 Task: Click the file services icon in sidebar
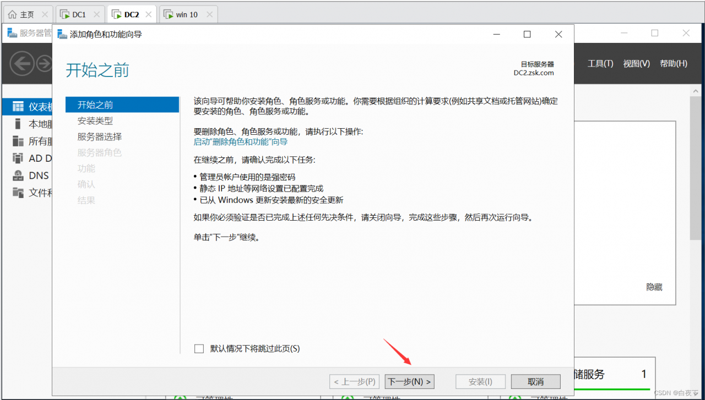point(18,193)
